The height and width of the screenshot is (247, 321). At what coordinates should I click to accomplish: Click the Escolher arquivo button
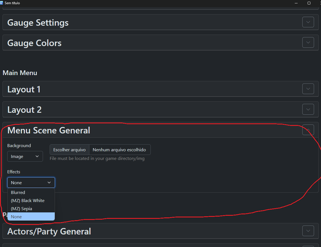tap(70, 150)
